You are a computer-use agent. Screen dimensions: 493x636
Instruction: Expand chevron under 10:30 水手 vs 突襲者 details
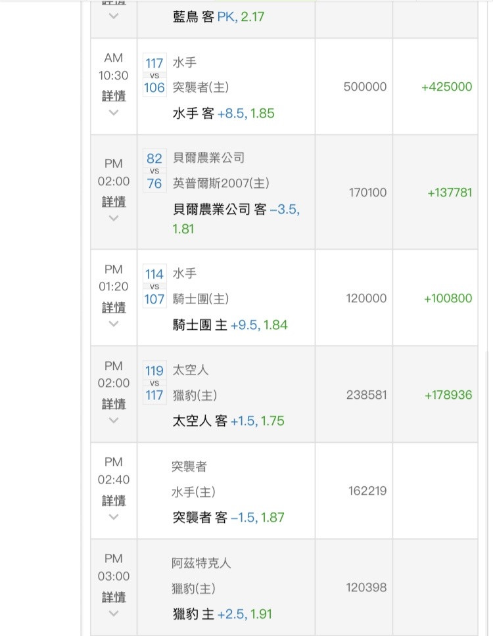click(x=114, y=112)
